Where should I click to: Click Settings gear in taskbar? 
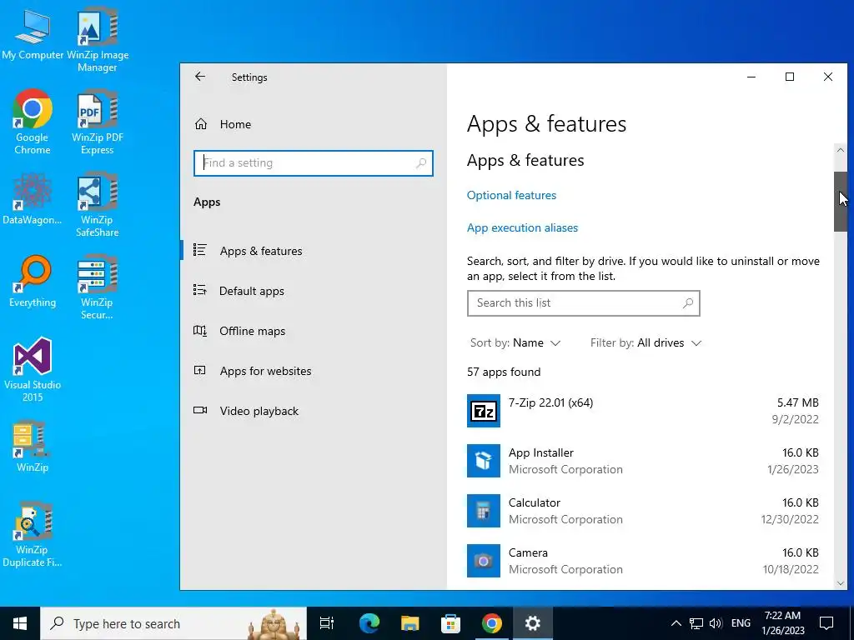coord(532,623)
